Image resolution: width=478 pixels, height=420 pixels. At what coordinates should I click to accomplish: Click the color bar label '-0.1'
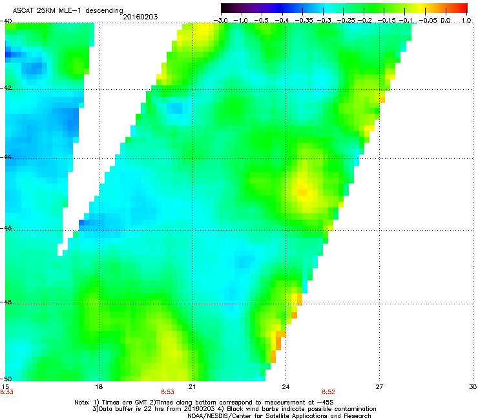(406, 21)
